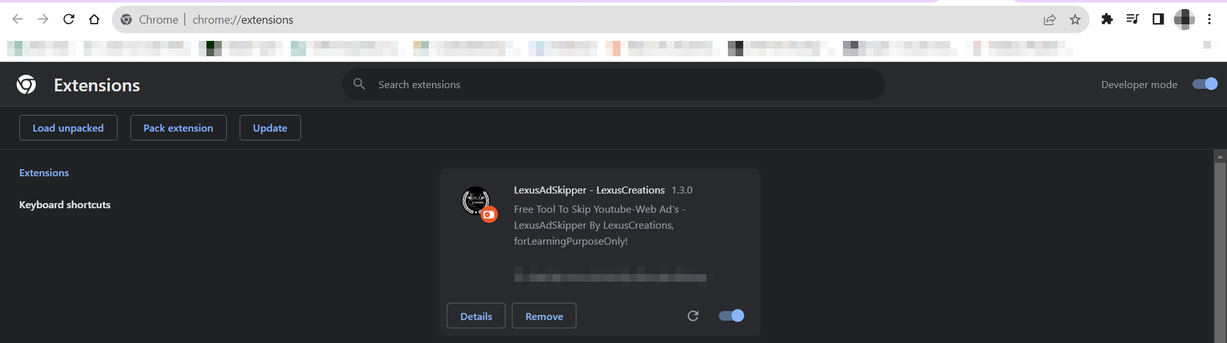Click the Extensions page heading
Screen dimensions: 1227x343
[97, 85]
